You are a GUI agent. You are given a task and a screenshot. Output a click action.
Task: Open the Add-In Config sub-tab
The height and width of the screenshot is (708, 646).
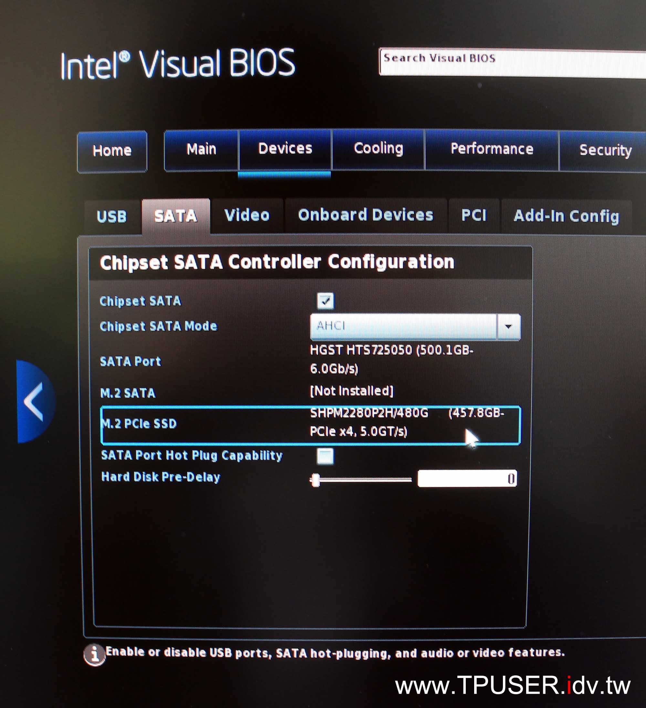[x=566, y=216]
